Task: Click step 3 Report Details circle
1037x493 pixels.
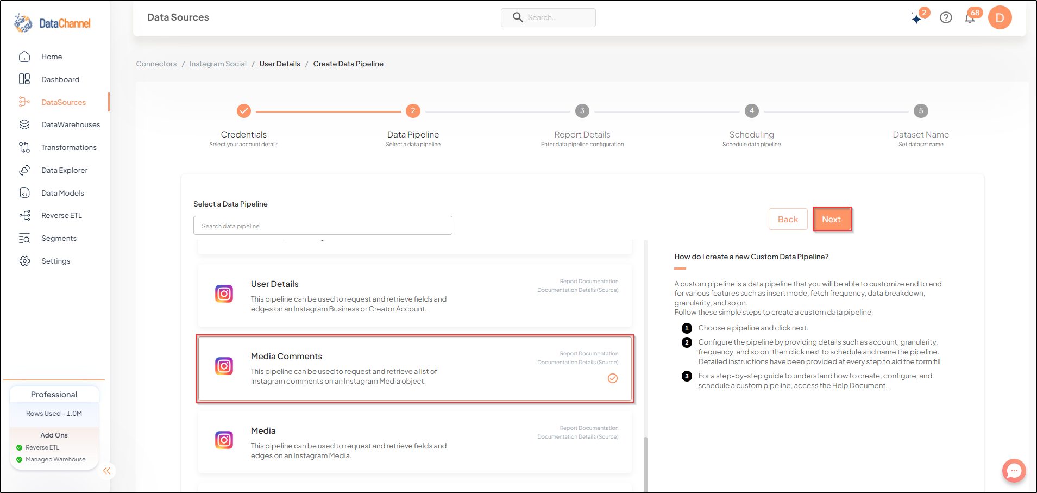Action: coord(582,111)
